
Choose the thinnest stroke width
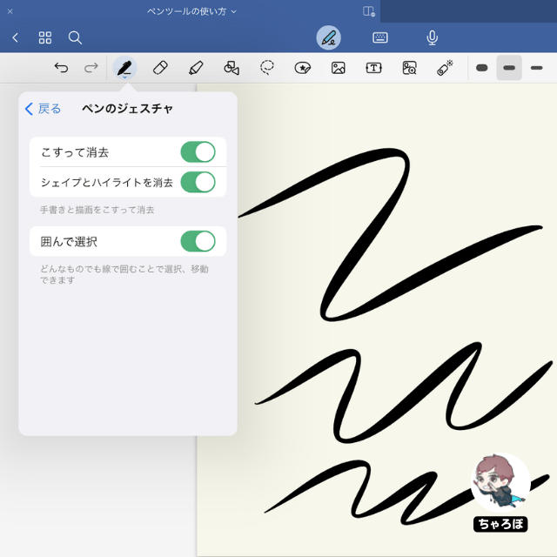[536, 68]
